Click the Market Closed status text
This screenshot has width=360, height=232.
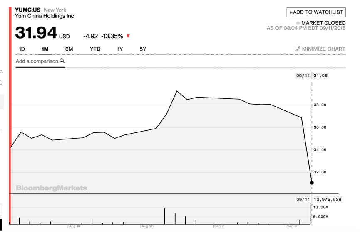[x=323, y=23]
